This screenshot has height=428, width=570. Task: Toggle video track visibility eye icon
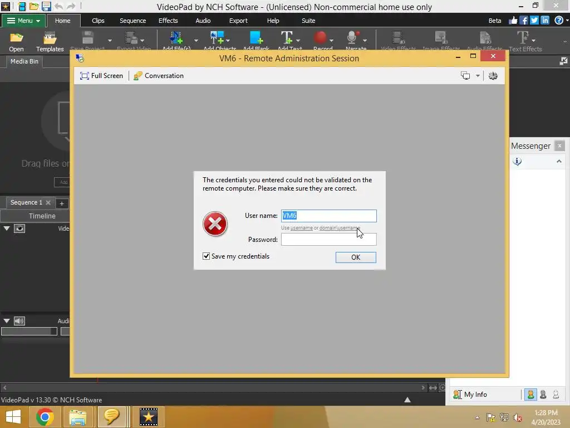[x=19, y=228]
